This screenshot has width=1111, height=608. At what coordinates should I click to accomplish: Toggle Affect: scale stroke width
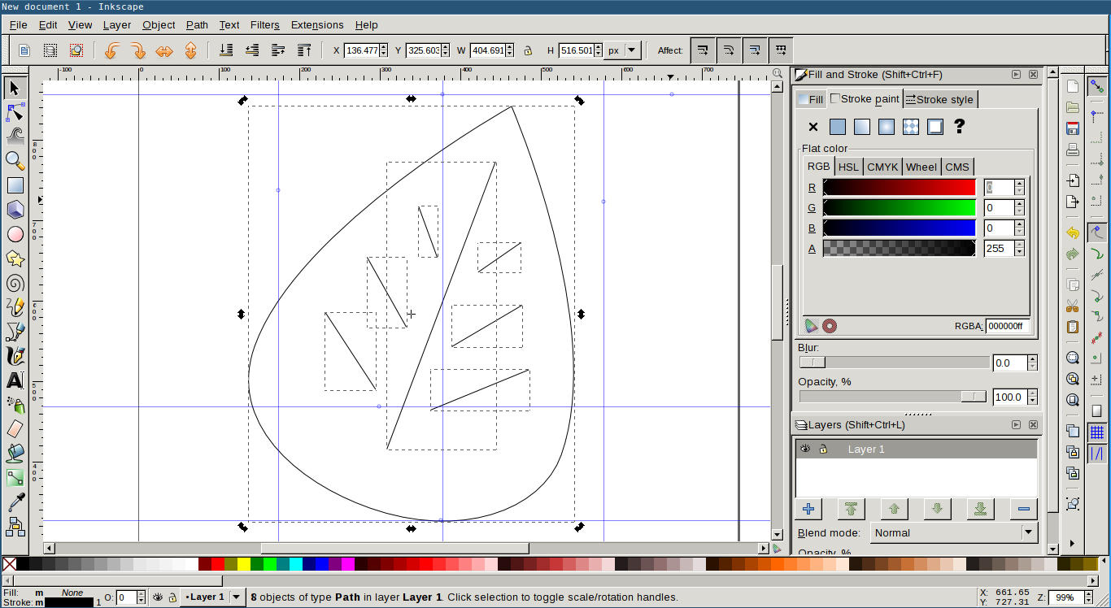[x=703, y=50]
